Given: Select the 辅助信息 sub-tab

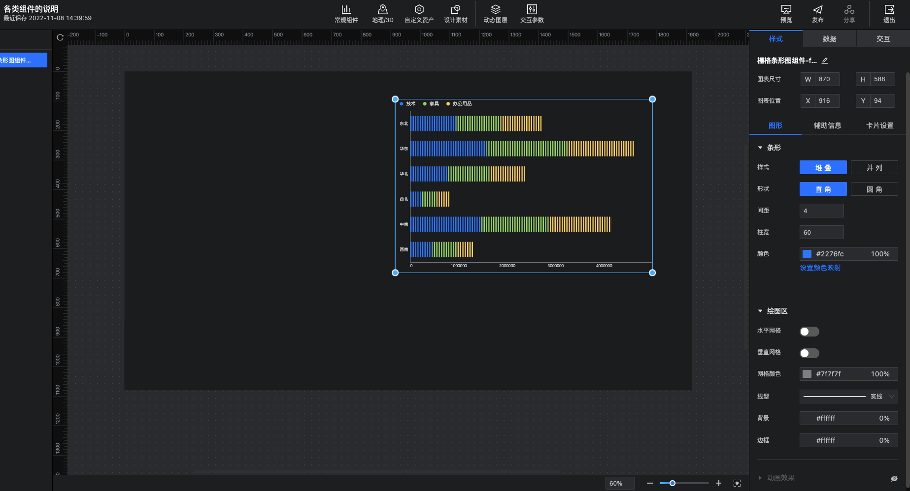Looking at the screenshot, I should pos(828,125).
